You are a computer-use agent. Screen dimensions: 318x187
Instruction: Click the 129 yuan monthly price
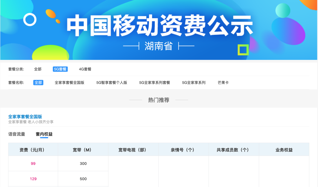[33, 179]
